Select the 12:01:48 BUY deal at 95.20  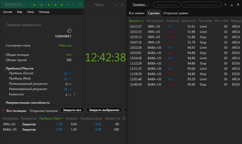[185, 79]
